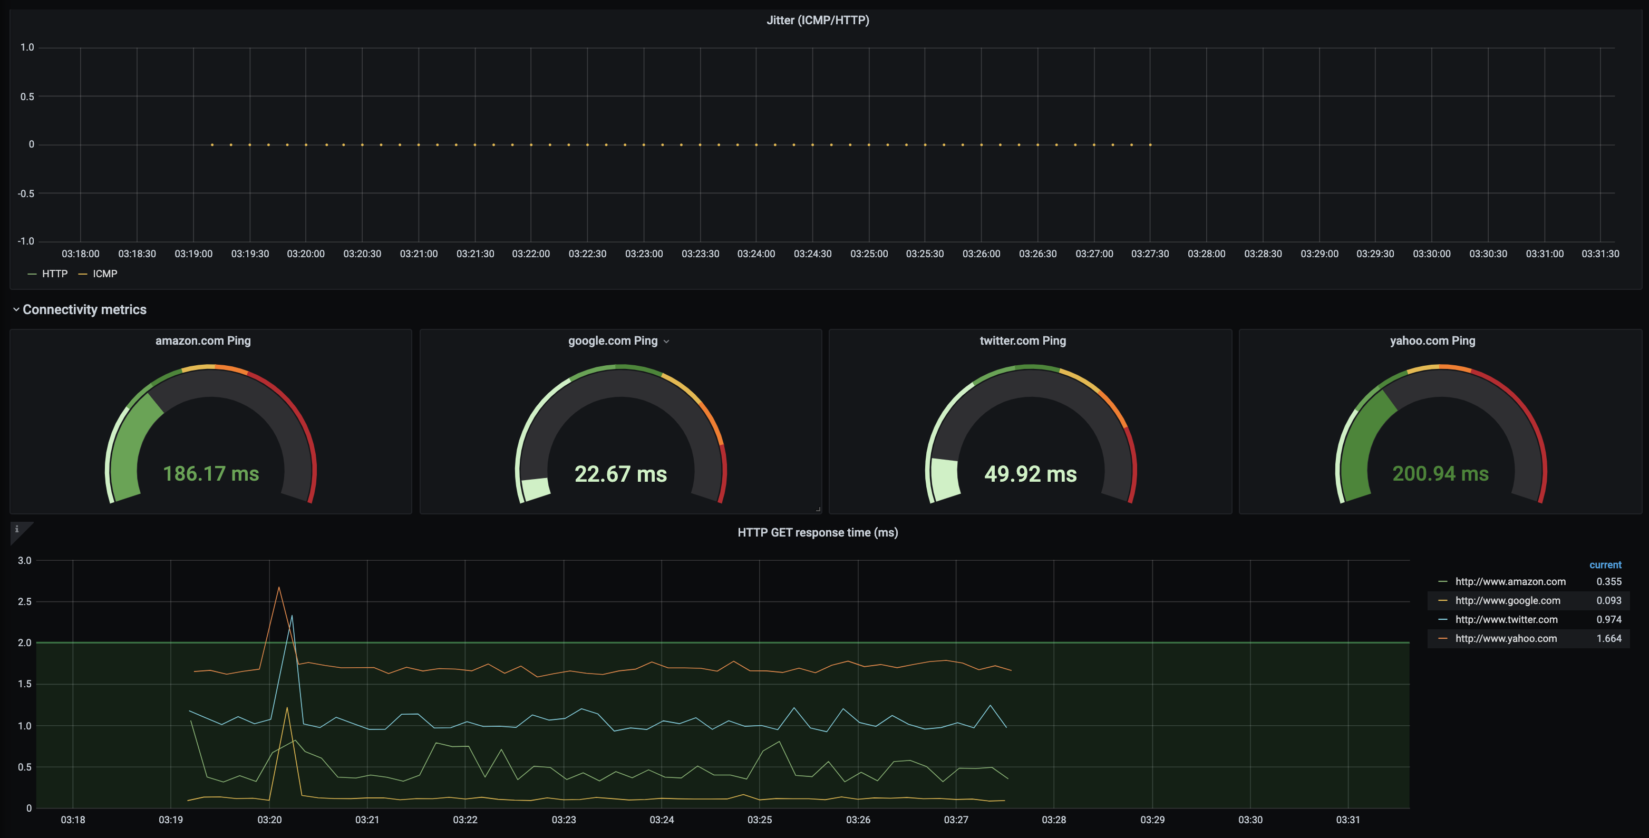Click the info icon on HTTP GET panel

click(17, 530)
